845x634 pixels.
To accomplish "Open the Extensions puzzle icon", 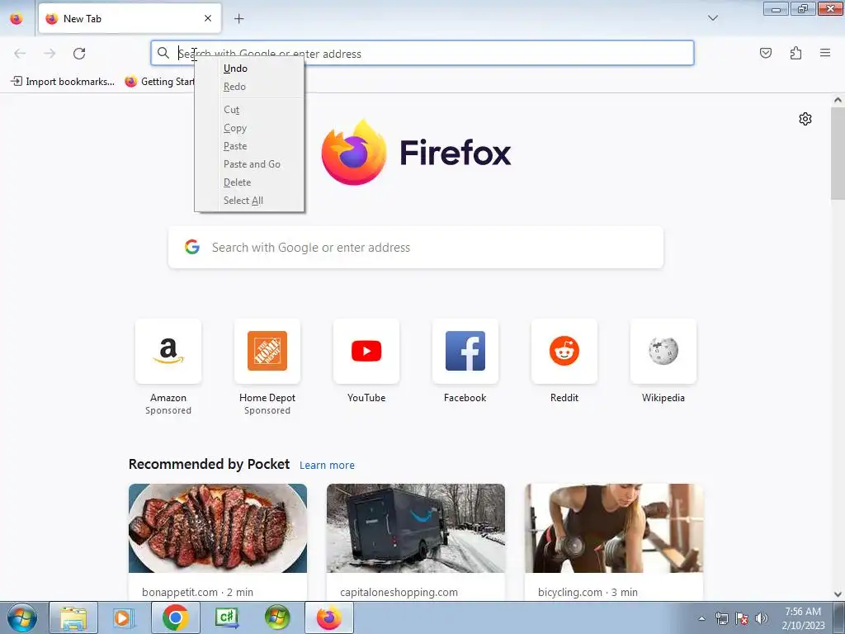I will [x=795, y=53].
